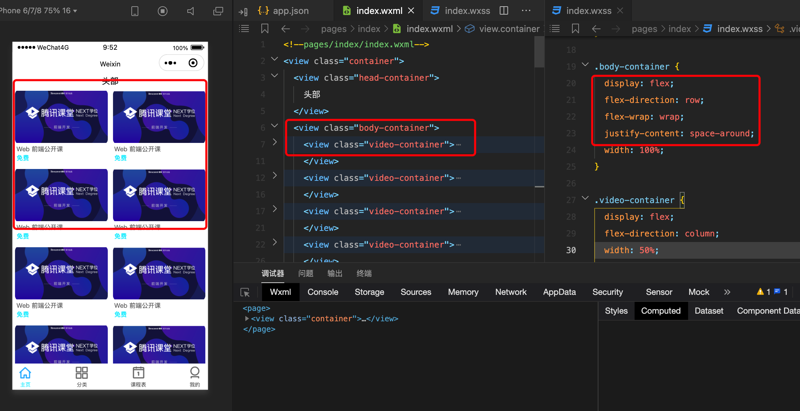Tap the mini program close circle button
This screenshot has height=411, width=800.
(193, 63)
